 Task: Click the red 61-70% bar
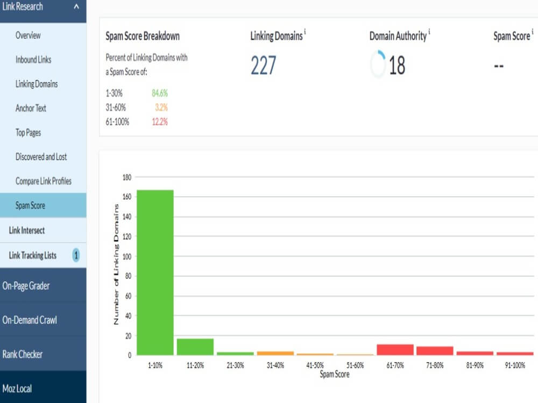[395, 350]
